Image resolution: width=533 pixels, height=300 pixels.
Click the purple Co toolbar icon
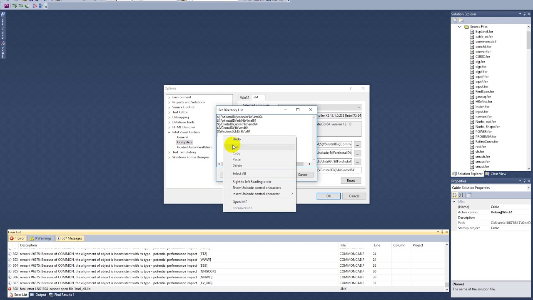[7, 6]
